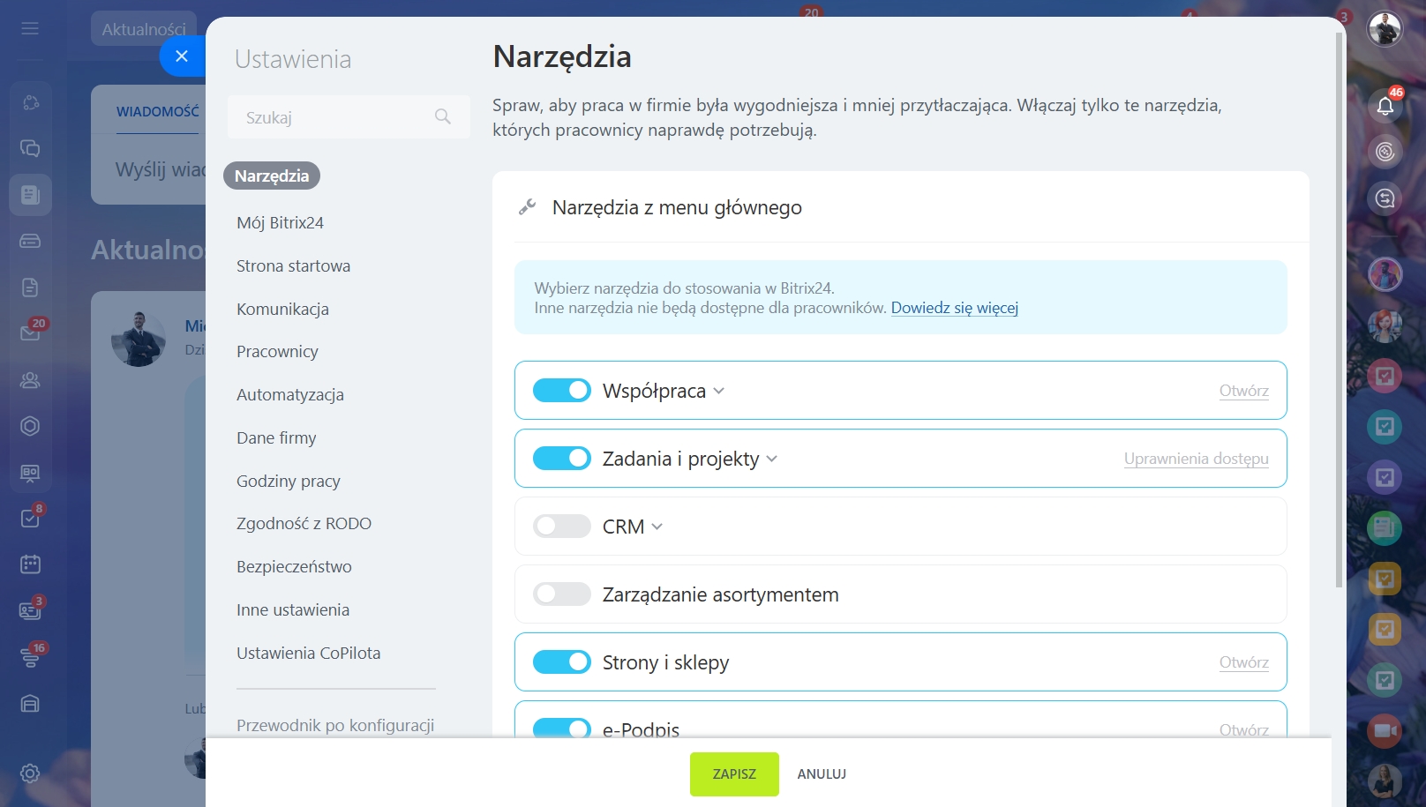Open the red checkbox task chat in the right sidebar
This screenshot has width=1426, height=807.
point(1385,377)
